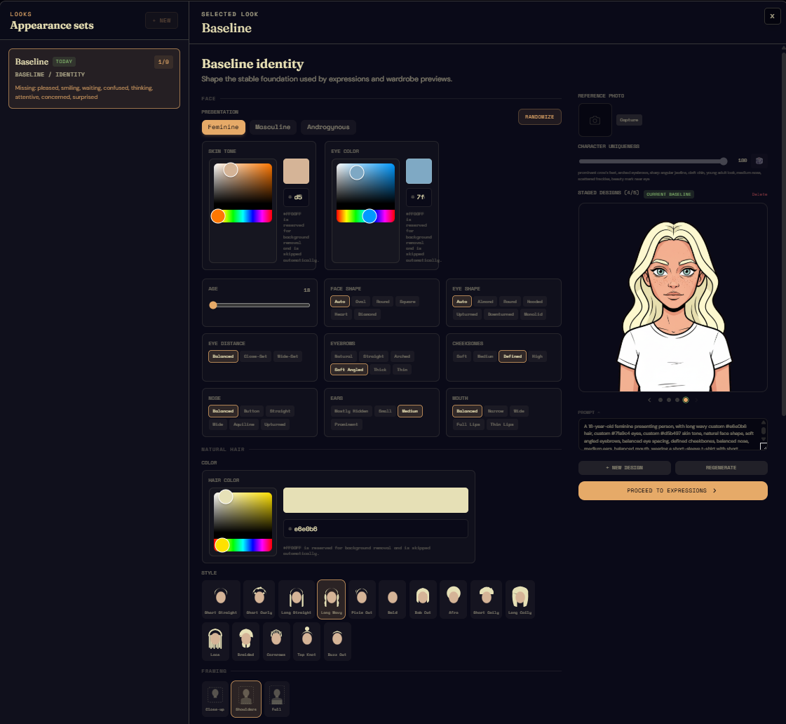Viewport: 786px width, 724px height.
Task: Select the Long Coily hair style
Action: (520, 599)
